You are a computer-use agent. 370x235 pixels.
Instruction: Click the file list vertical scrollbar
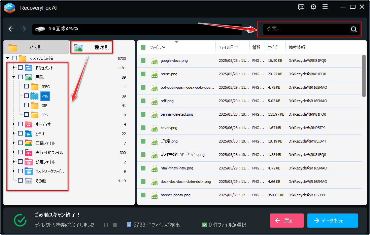[x=364, y=76]
